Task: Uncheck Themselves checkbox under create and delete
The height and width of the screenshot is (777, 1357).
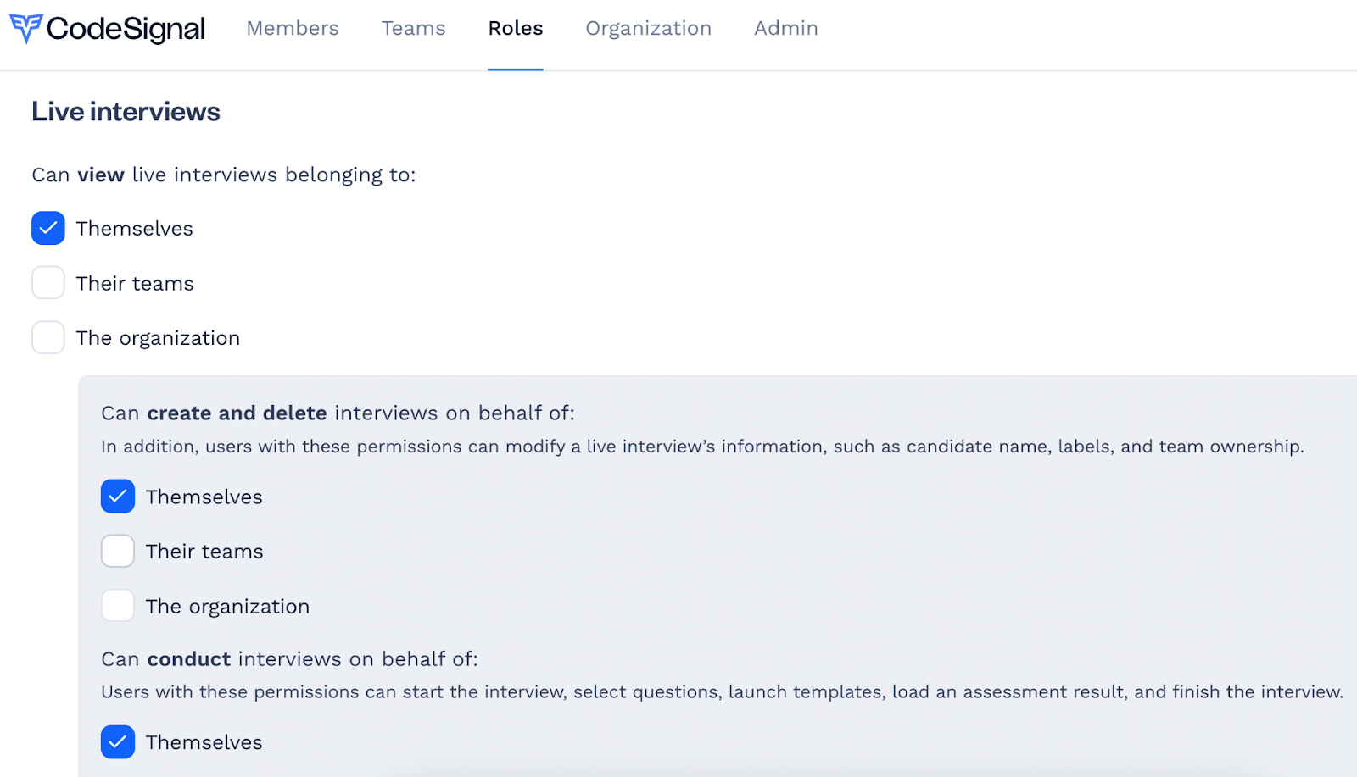Action: [118, 497]
